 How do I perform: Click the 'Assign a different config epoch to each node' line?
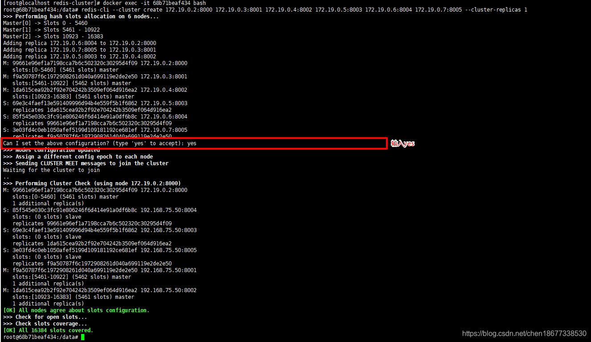[x=78, y=157]
